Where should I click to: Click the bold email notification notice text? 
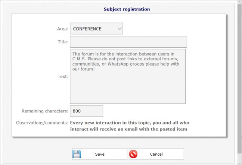tap(130, 126)
